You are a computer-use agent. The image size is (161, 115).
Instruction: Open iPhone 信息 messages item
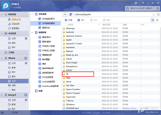(x=14, y=86)
